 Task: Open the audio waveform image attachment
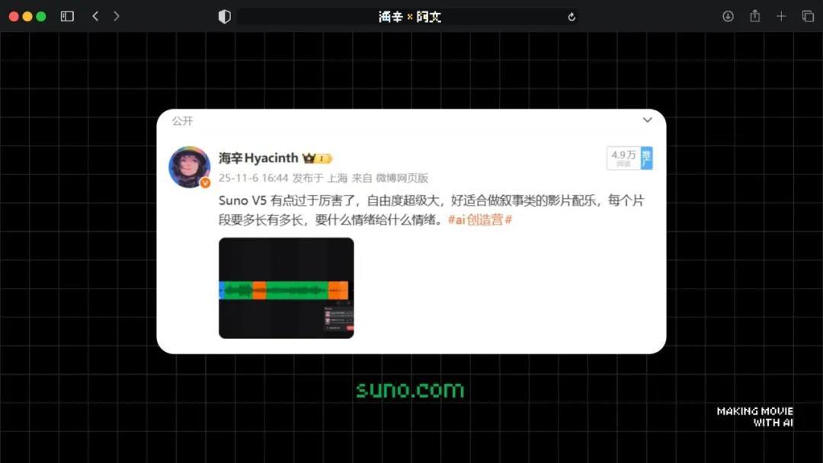pyautogui.click(x=286, y=288)
